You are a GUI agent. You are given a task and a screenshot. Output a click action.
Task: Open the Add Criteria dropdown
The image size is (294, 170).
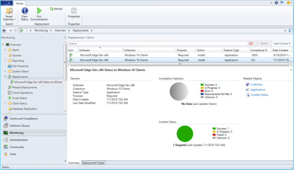[x=282, y=44]
